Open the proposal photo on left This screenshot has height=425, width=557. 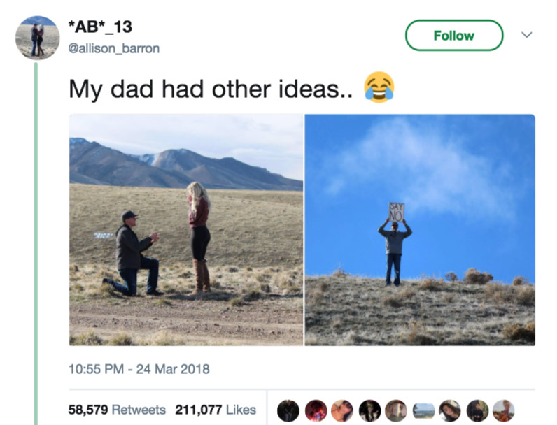186,230
